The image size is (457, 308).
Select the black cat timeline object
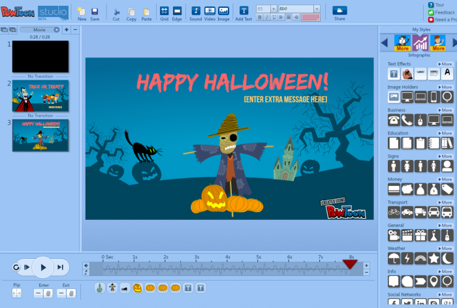tap(125, 288)
